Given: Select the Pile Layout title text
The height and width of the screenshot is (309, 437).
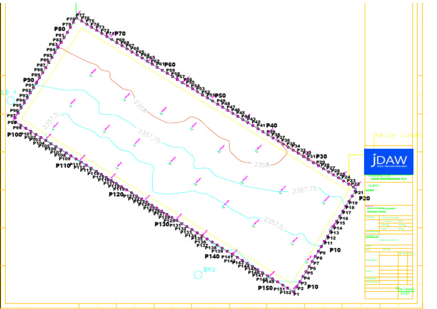Looking at the screenshot, I should pos(405,289).
